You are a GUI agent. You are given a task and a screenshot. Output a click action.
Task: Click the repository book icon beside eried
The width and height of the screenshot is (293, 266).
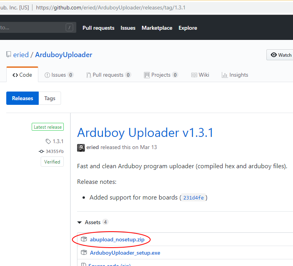click(8, 54)
